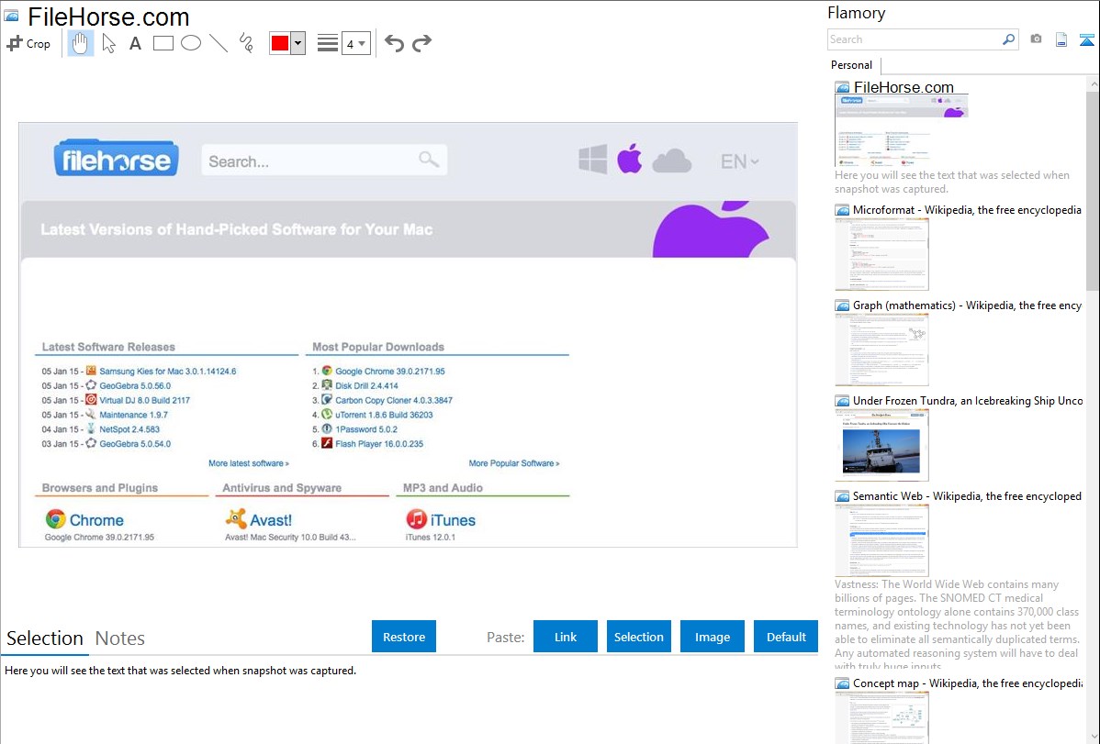Viewport: 1100px width, 744px height.
Task: Click the Disk Drill 2.4.414 link
Action: [x=366, y=385]
